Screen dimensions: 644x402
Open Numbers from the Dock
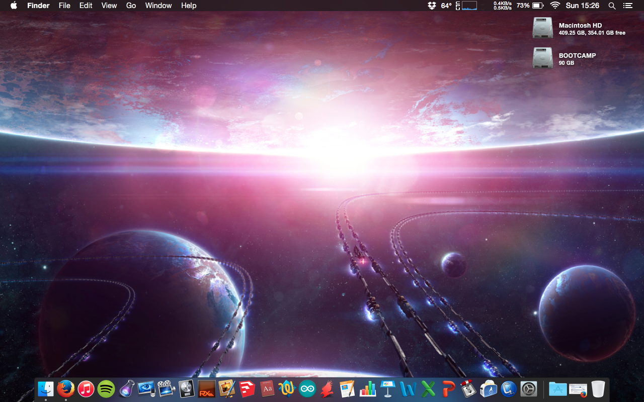pos(368,388)
